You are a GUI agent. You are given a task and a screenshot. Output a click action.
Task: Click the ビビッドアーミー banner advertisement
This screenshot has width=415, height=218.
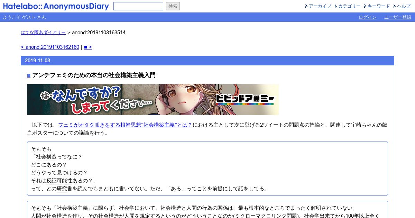pyautogui.click(x=153, y=100)
